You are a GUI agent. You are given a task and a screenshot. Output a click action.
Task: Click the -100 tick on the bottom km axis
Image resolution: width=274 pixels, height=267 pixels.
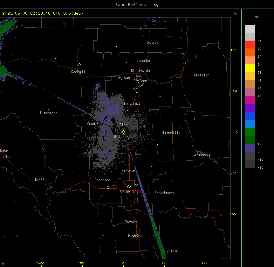click(x=40, y=263)
